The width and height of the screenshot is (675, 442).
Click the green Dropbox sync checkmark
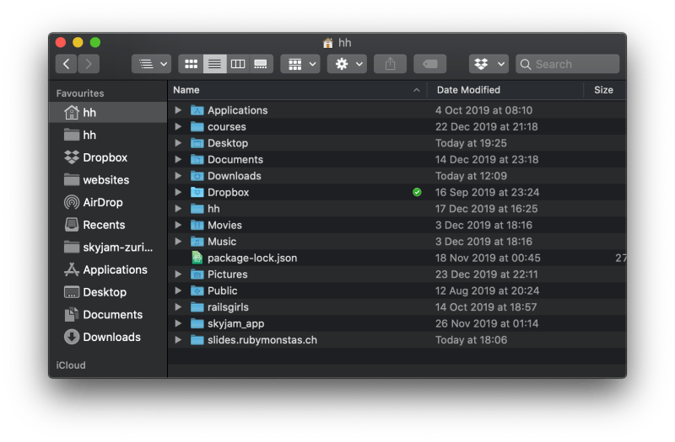click(417, 192)
